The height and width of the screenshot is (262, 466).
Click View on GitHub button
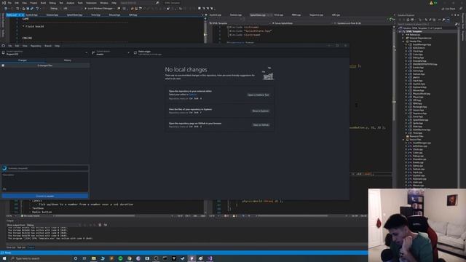coord(261,125)
